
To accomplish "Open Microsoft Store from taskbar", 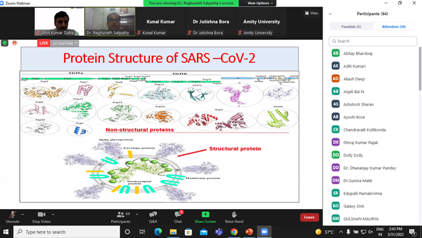I will tap(188, 232).
